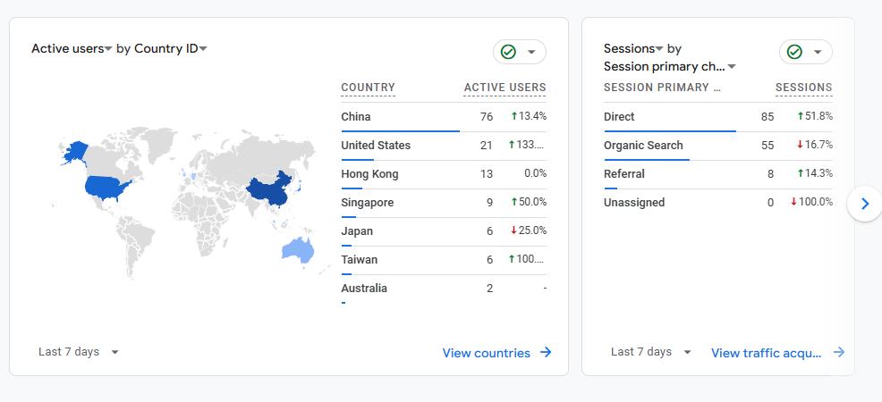Click Australia on the world map
The height and width of the screenshot is (402, 882).
[x=297, y=250]
